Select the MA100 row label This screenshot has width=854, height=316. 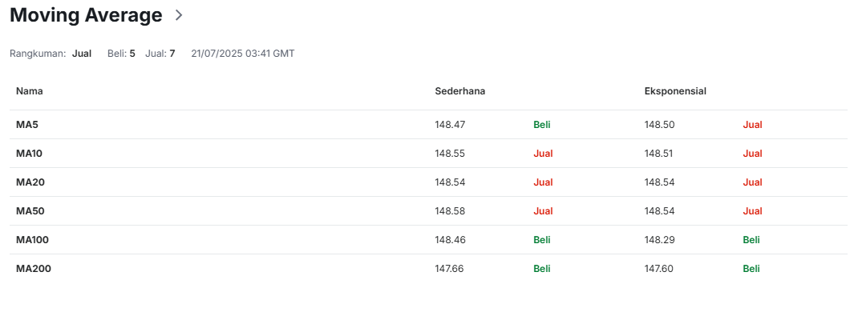pyautogui.click(x=32, y=239)
